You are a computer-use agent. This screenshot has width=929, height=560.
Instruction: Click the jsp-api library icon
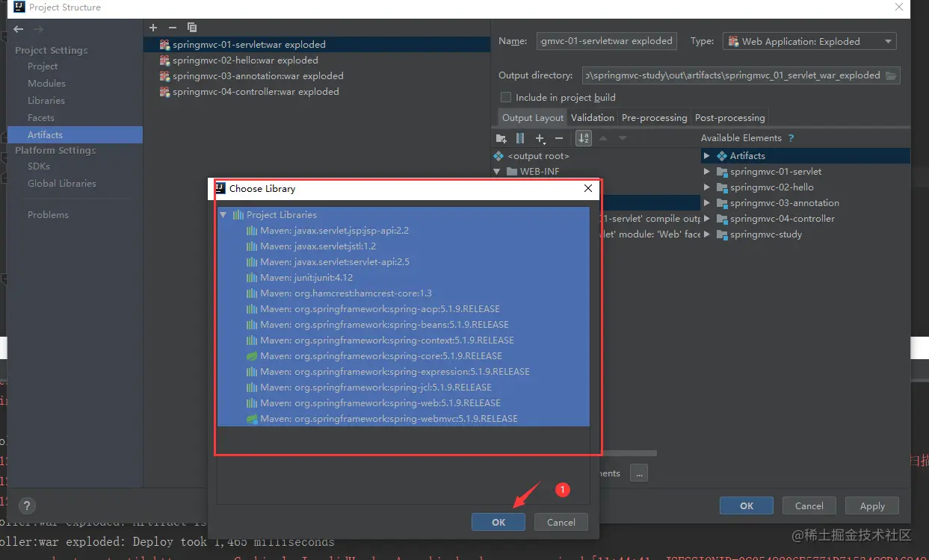253,231
